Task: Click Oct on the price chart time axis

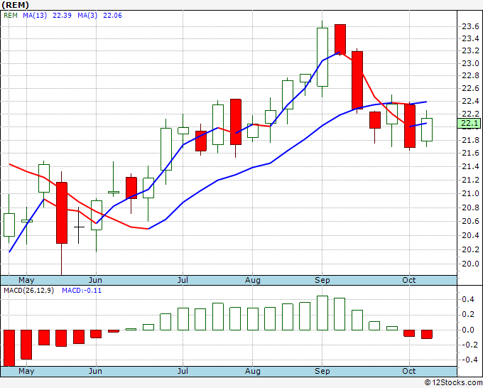Action: click(408, 280)
